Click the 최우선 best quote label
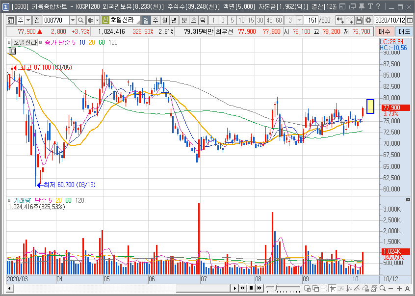Viewport: 415px width, 296px height. [224, 32]
